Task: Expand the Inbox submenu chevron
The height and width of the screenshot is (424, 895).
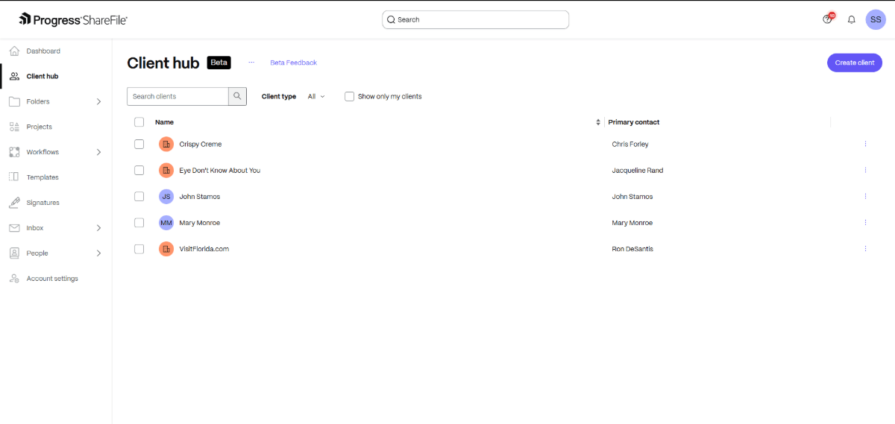Action: pyautogui.click(x=98, y=228)
